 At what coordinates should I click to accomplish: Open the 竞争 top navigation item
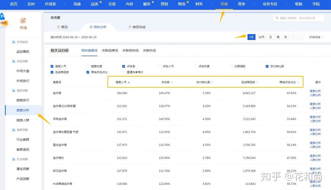pos(241,4)
